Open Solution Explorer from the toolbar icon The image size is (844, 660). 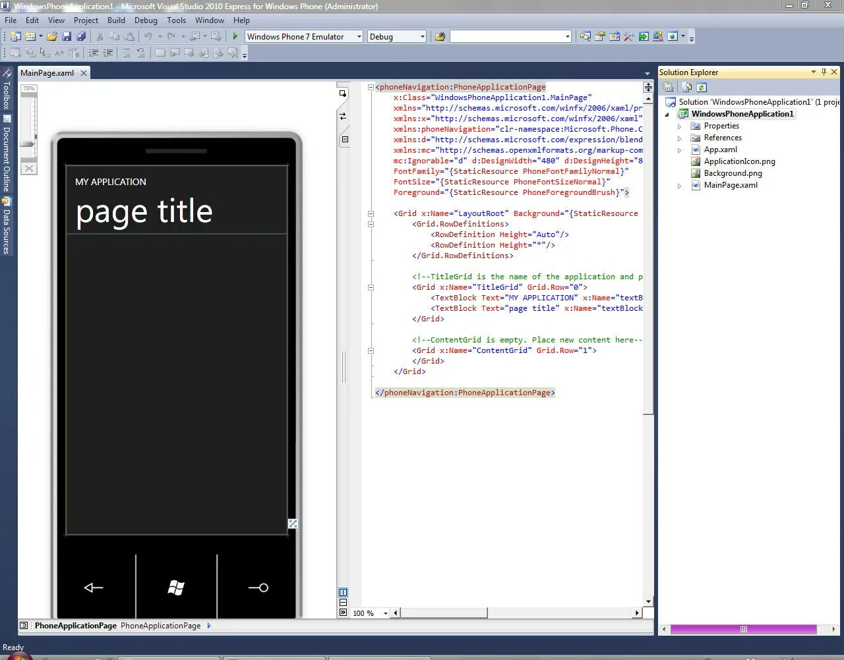coord(585,37)
